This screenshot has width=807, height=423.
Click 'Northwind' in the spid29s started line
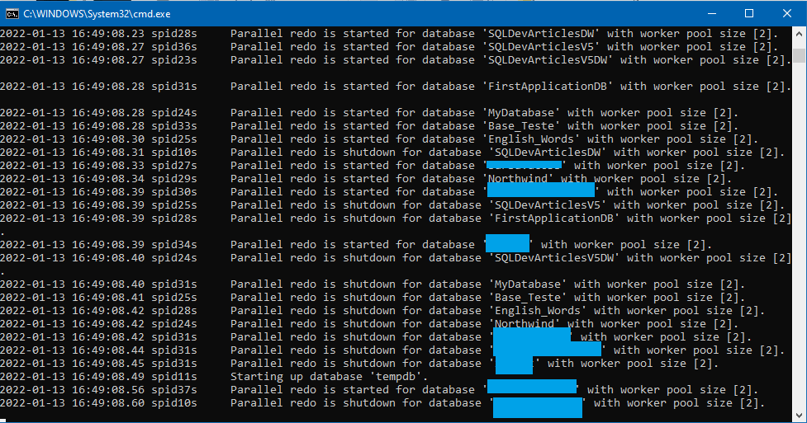coord(519,179)
